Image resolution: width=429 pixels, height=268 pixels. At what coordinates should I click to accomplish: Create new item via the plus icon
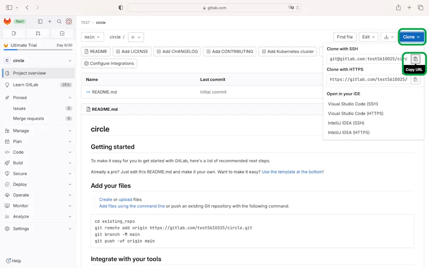click(49, 21)
